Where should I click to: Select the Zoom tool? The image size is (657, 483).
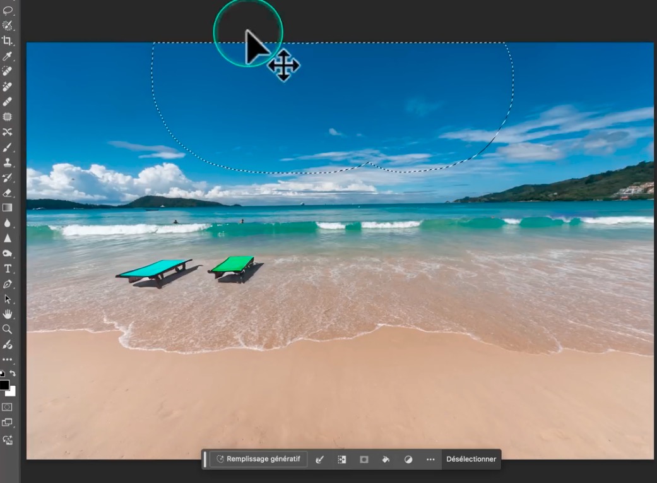pos(8,329)
